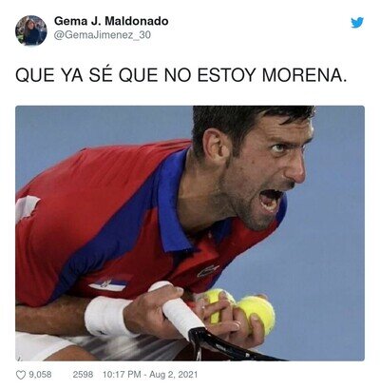Screen dimensions: 380x389
Task: View the 9,058 likes count
Action: click(40, 375)
